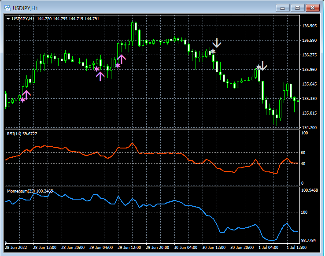Click the 28 Jun 12:00 time label
Image resolution: width=325 pixels, height=256 pixels.
point(45,248)
